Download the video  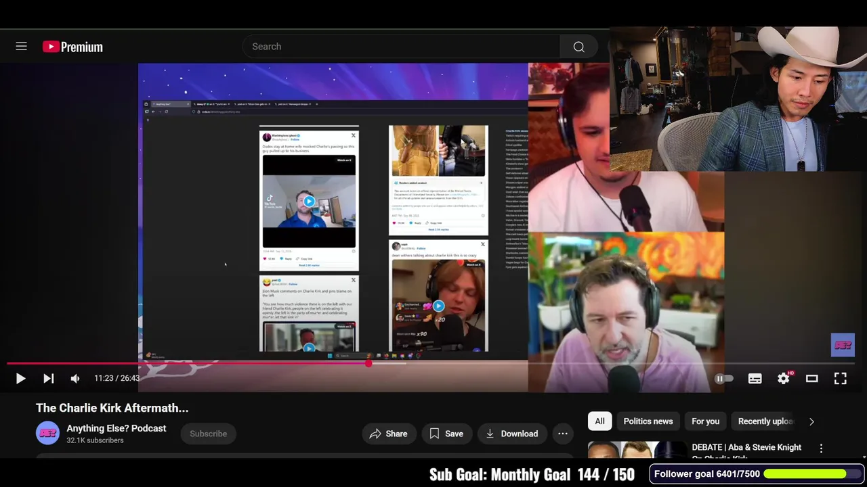(x=511, y=434)
